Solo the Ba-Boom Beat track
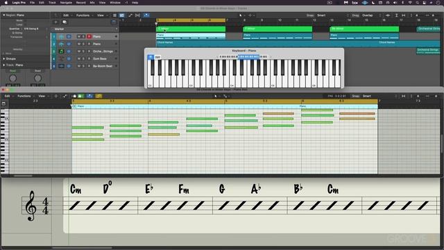The width and height of the screenshot is (444, 250). pos(83,66)
